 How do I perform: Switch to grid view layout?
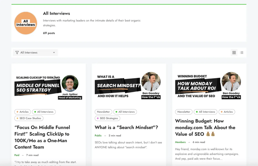click(x=234, y=53)
